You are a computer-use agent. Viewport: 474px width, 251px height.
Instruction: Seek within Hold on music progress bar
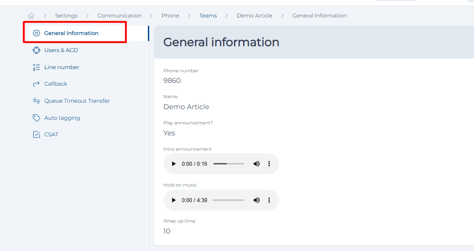pos(229,200)
